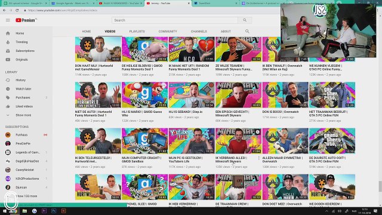382x215 pixels.
Task: Open the CHANNELS tab
Action: pos(199,32)
